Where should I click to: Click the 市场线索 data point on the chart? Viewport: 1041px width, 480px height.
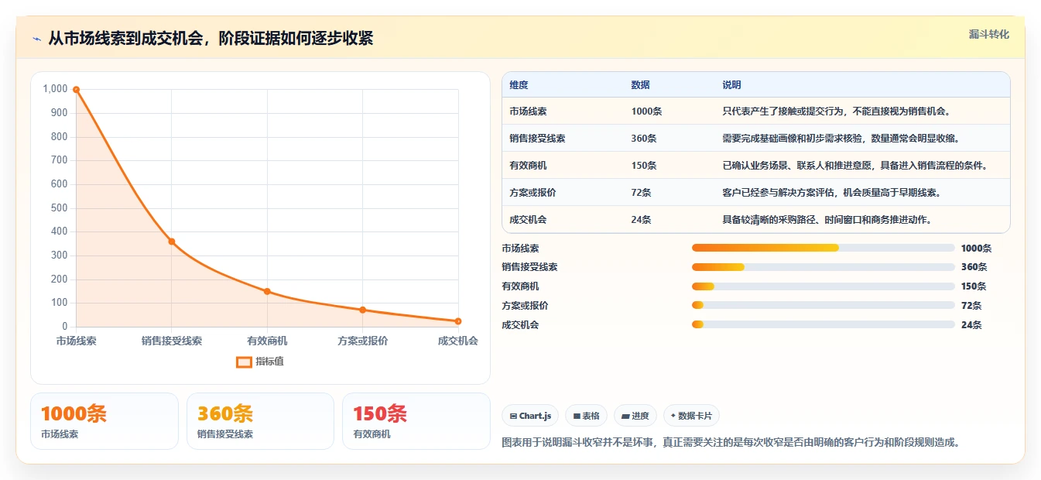tap(76, 89)
